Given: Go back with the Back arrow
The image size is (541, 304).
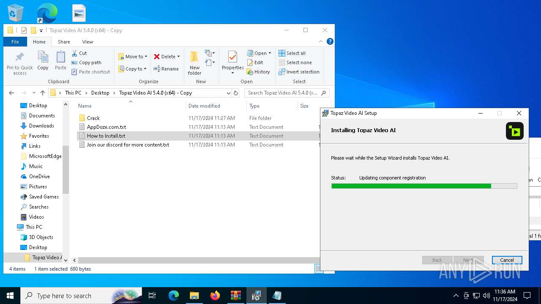Looking at the screenshot, I should pos(12,93).
